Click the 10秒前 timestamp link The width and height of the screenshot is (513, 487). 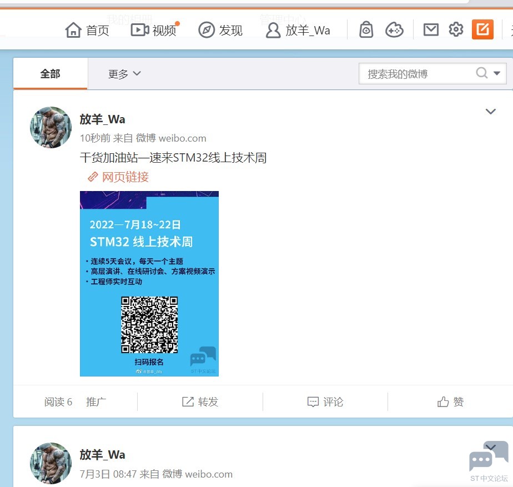point(95,138)
